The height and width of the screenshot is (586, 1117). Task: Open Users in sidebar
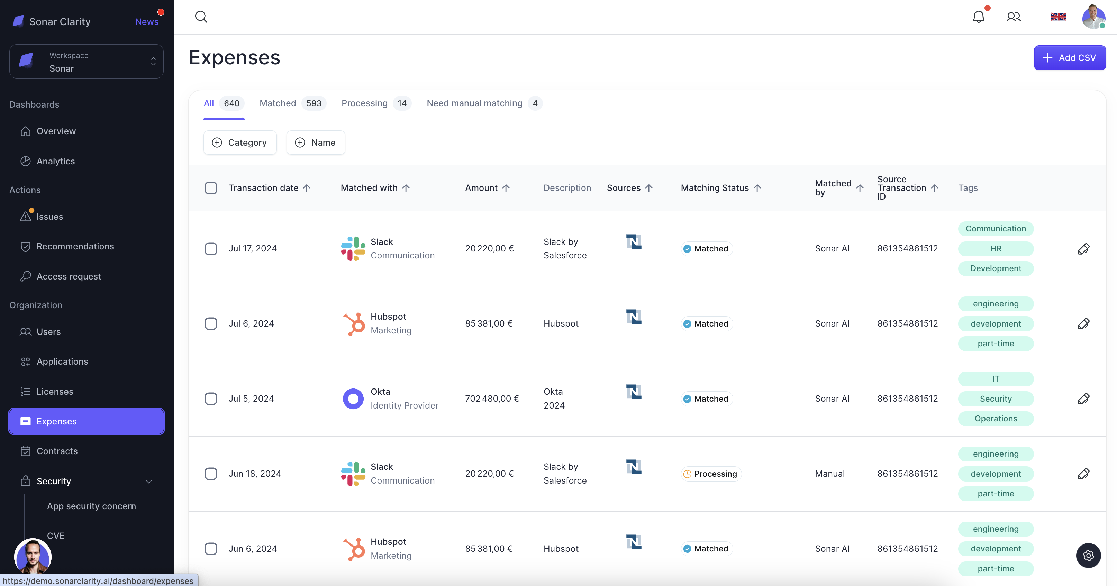point(86,332)
